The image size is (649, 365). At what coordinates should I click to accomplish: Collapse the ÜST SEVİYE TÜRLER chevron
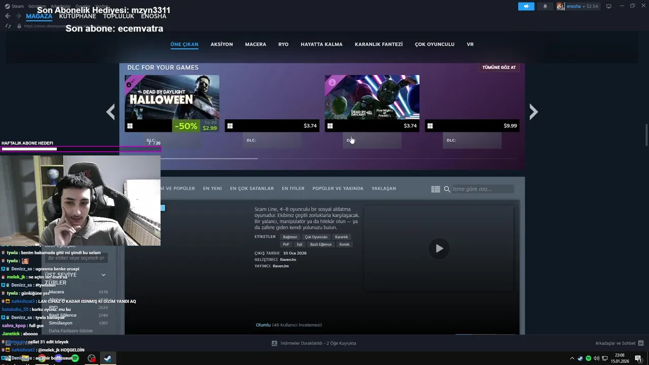pos(103,275)
